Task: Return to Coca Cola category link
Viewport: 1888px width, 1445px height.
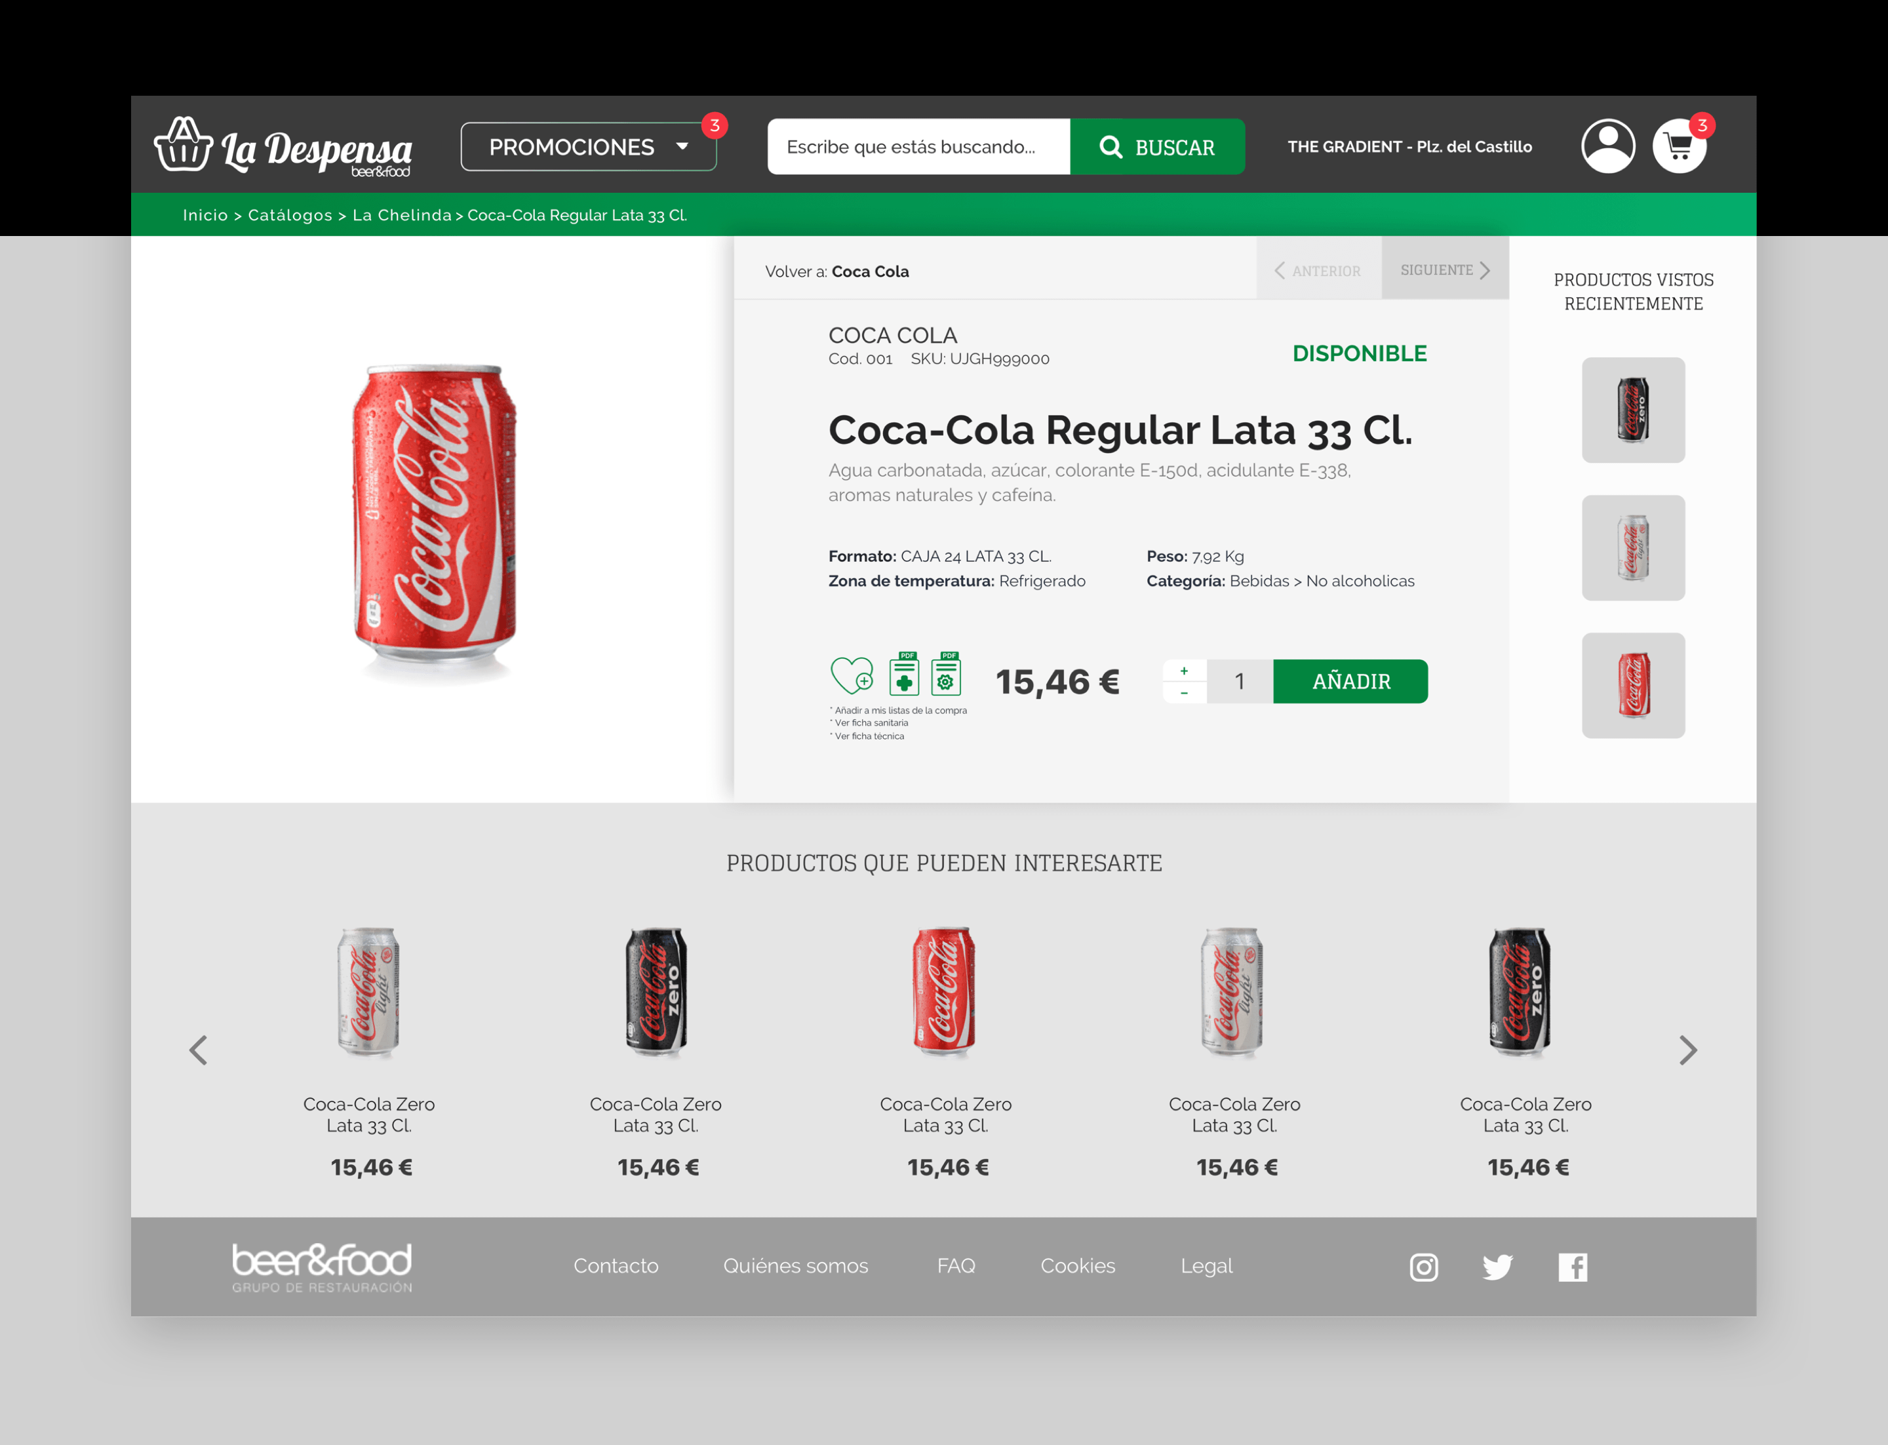Action: click(x=870, y=272)
